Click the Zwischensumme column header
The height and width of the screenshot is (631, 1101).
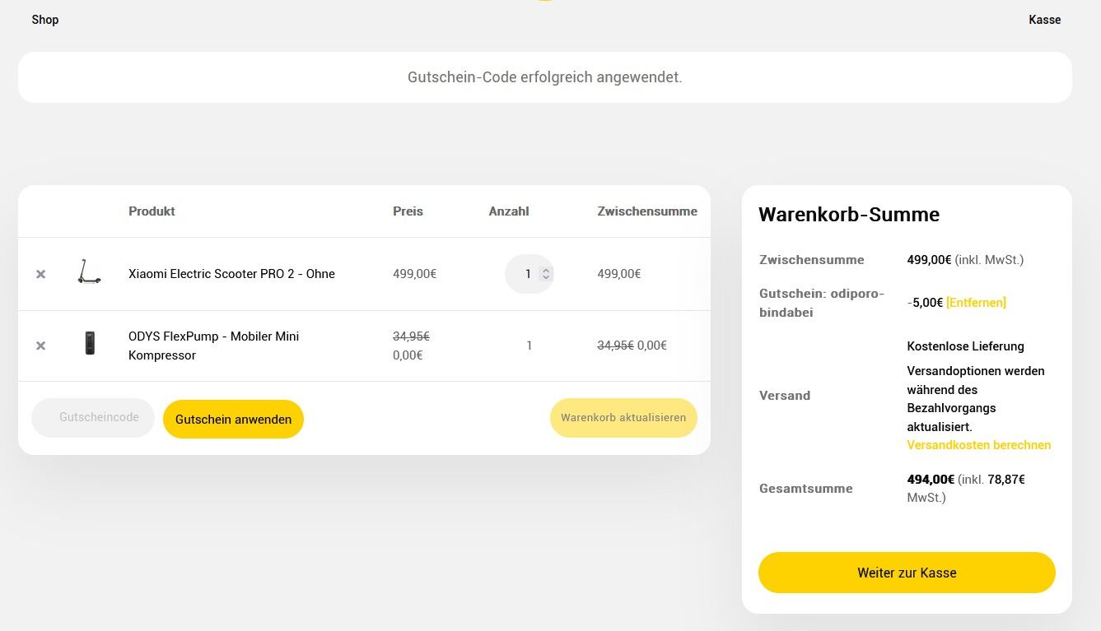pyautogui.click(x=647, y=211)
